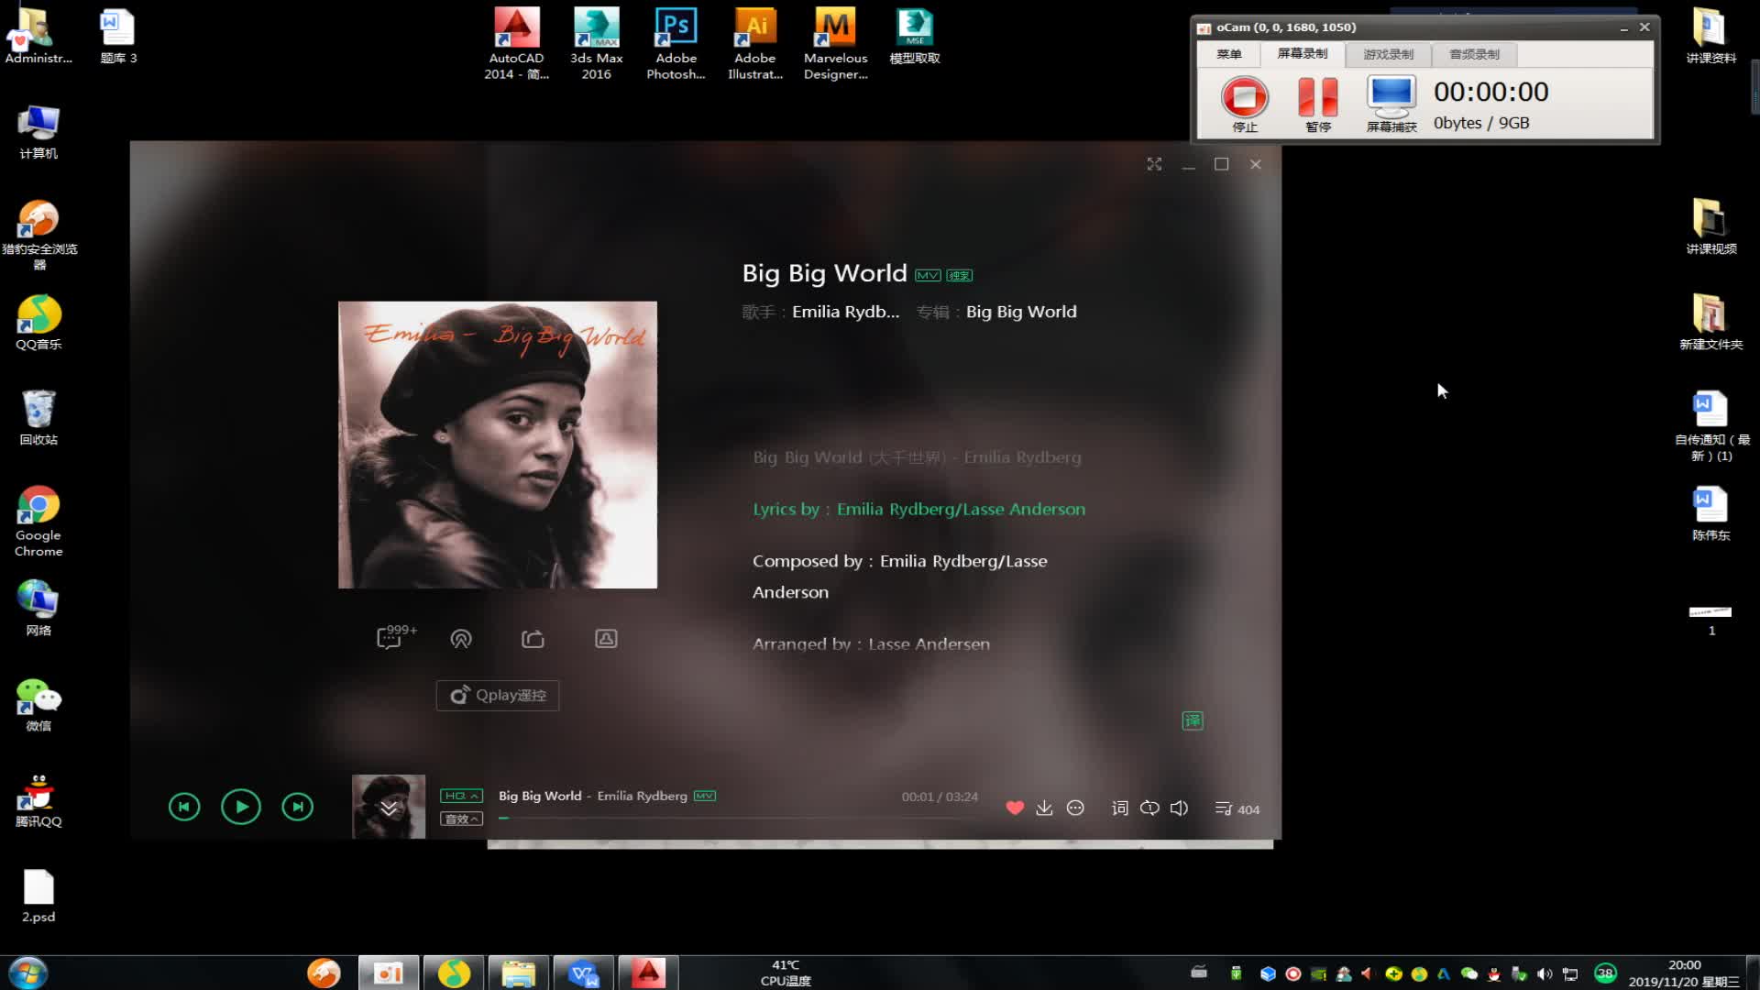Select the 回收站 recycle bin
The height and width of the screenshot is (990, 1760).
(38, 418)
